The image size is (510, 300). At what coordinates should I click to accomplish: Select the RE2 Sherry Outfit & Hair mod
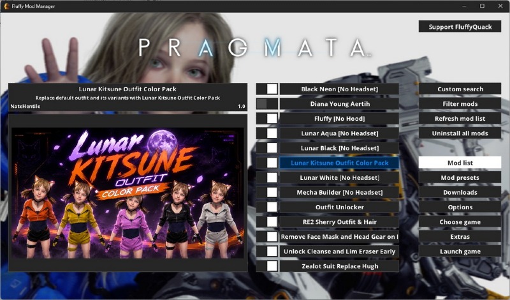[x=339, y=222]
